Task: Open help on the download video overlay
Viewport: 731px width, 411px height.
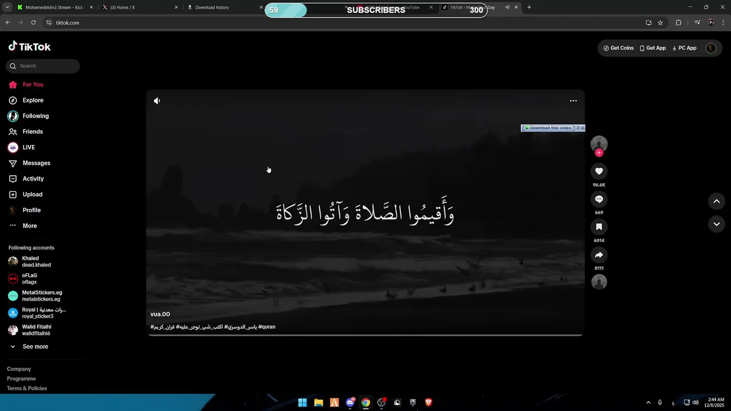Action: coord(578,128)
